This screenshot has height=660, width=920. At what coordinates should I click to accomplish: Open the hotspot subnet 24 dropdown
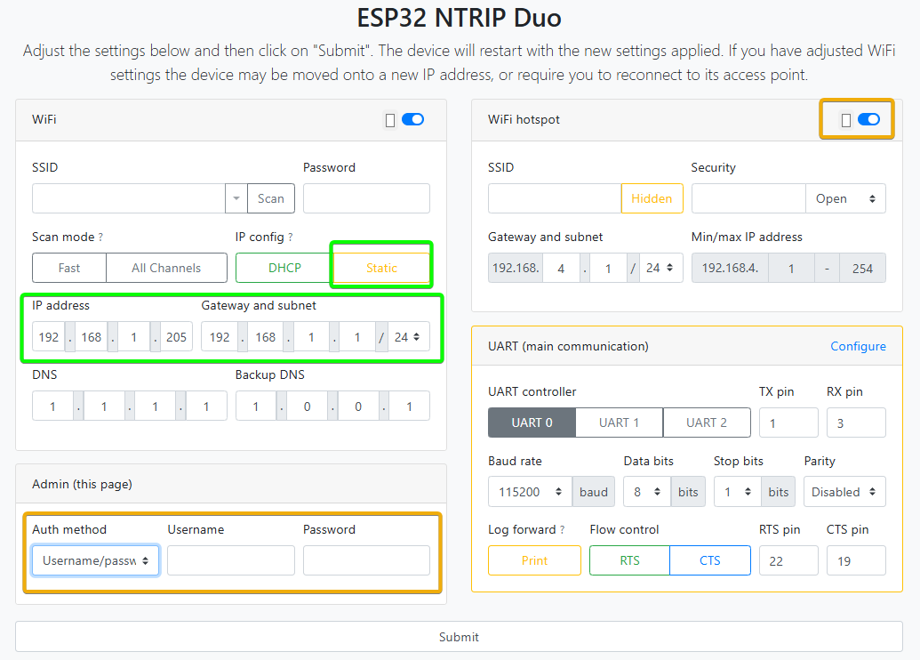[x=660, y=268]
